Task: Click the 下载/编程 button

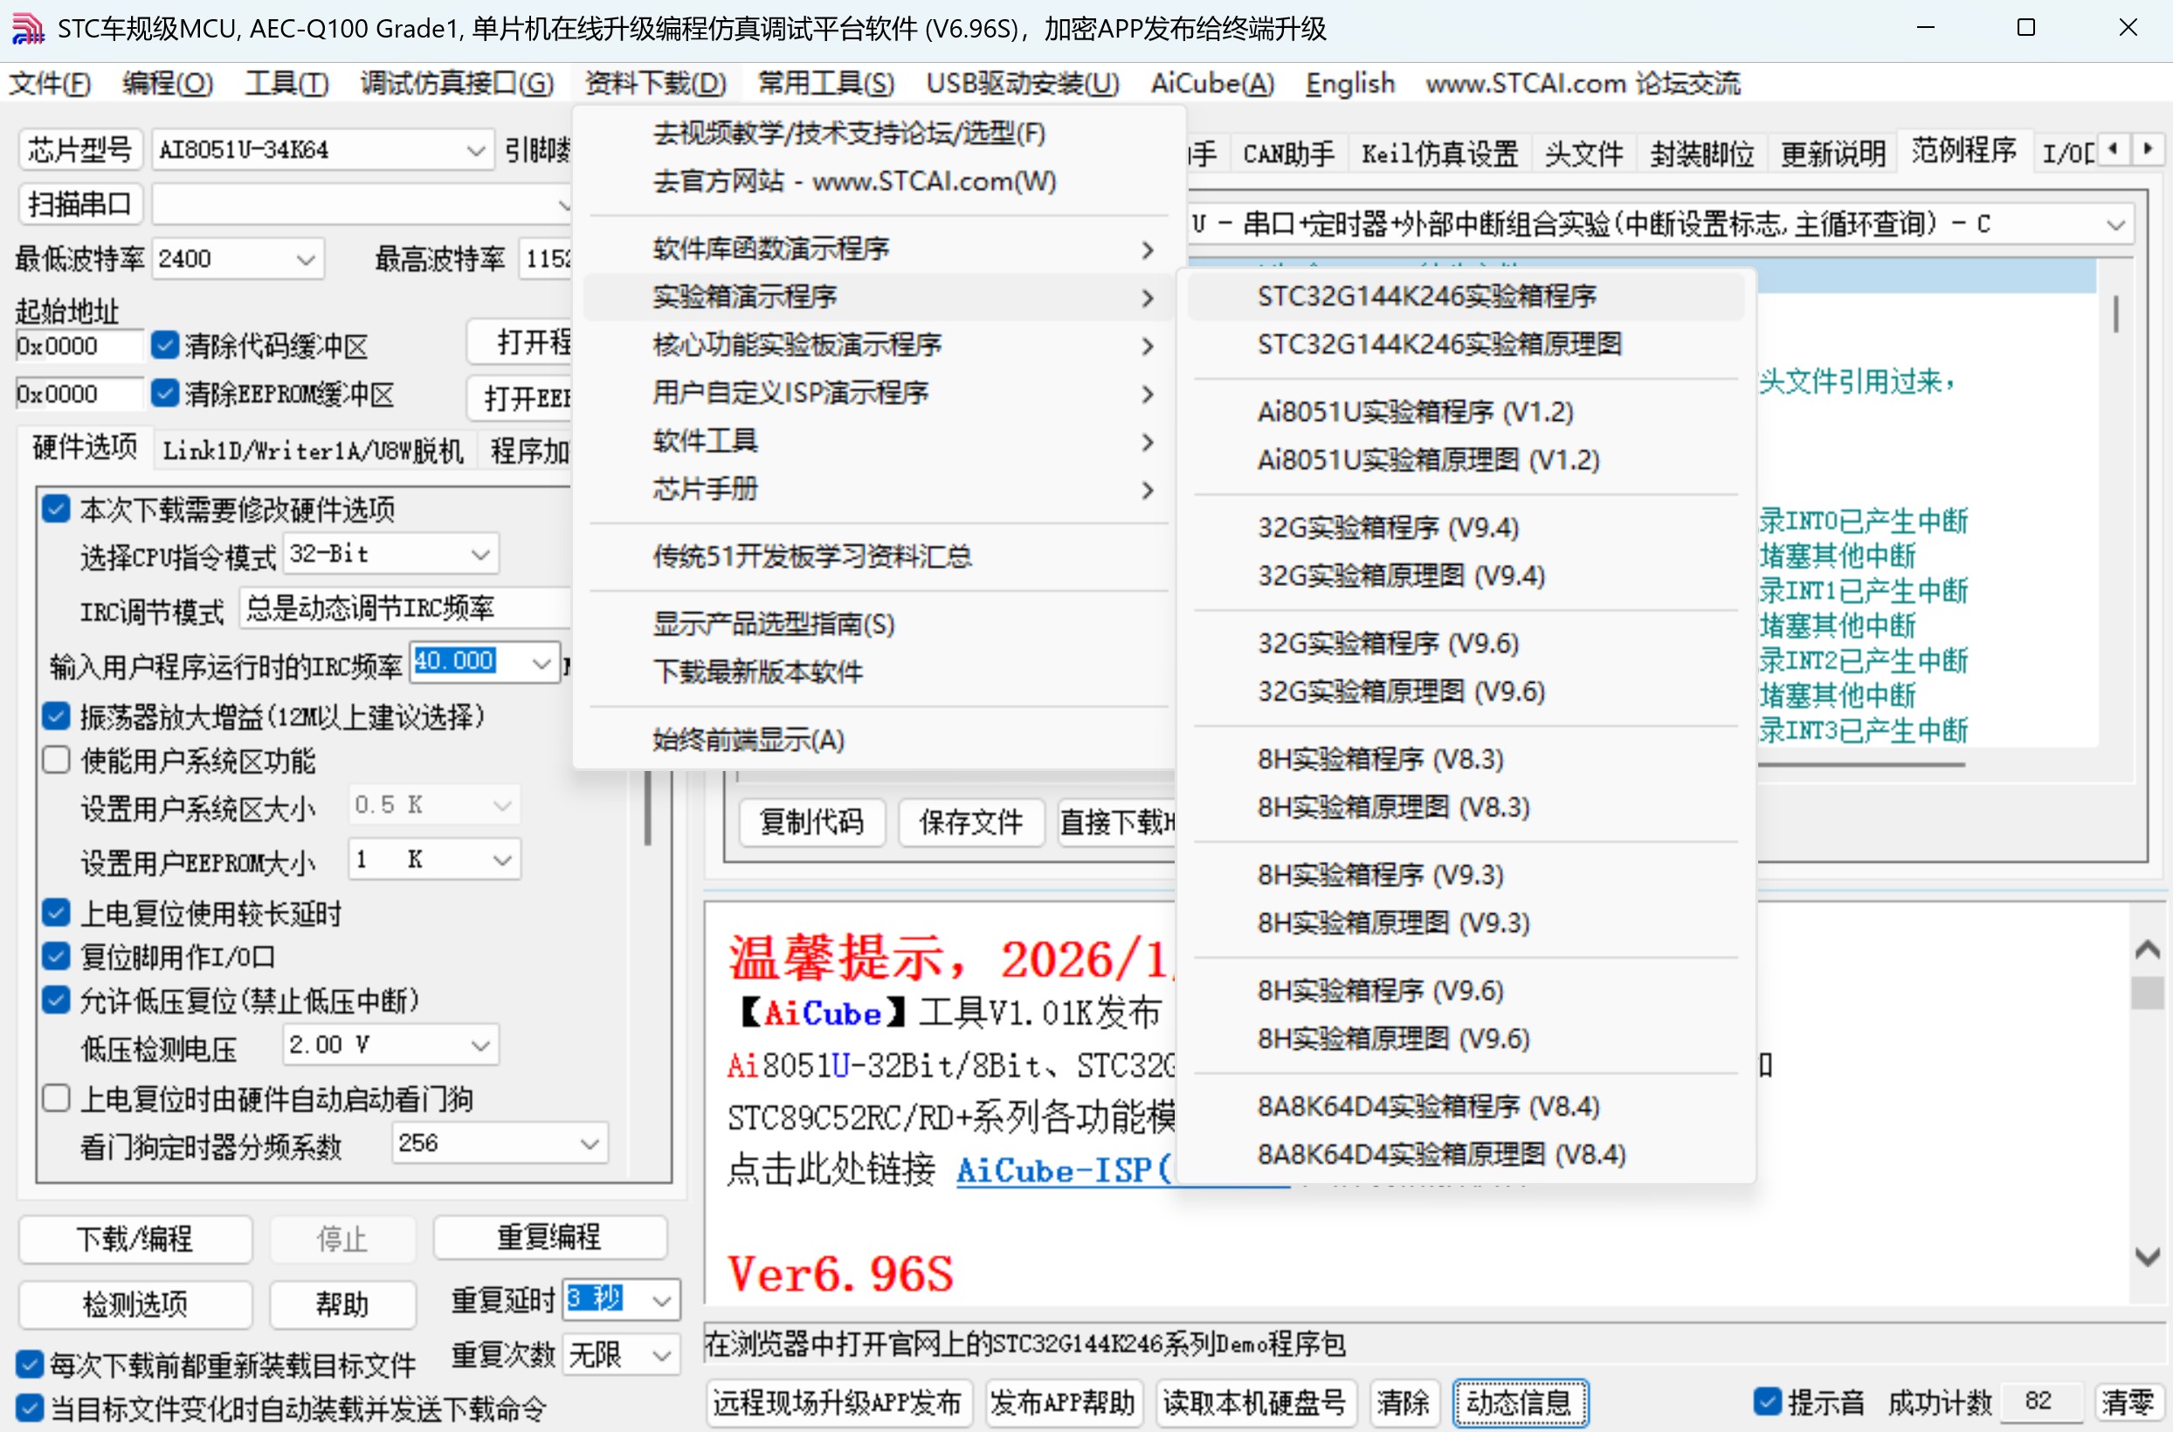Action: tap(135, 1239)
